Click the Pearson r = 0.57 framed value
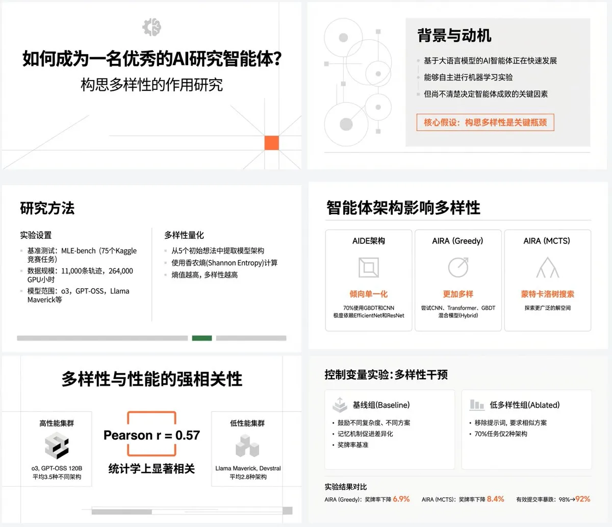The width and height of the screenshot is (612, 527). (x=151, y=435)
